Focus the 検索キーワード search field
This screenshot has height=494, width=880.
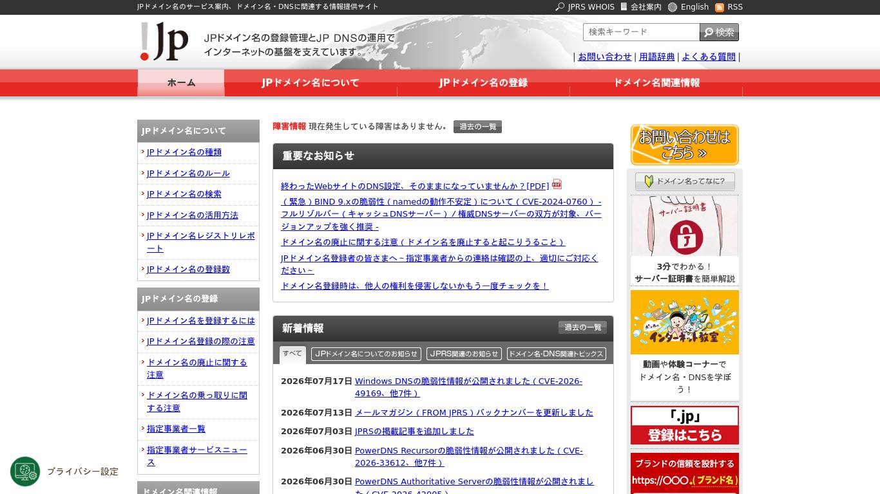[642, 32]
